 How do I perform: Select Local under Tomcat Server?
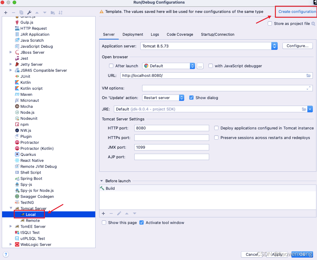click(x=31, y=215)
